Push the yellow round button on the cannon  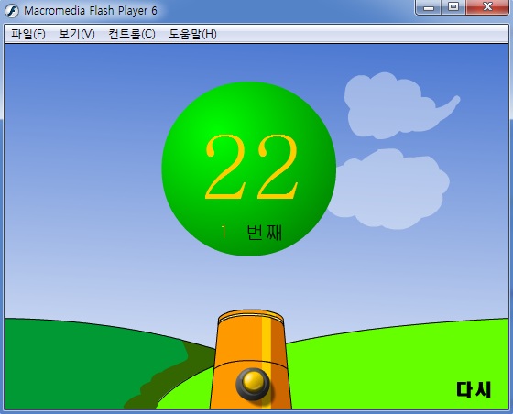[x=253, y=384]
